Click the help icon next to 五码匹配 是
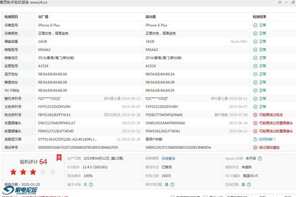The width and height of the screenshot is (296, 197). tap(249, 185)
